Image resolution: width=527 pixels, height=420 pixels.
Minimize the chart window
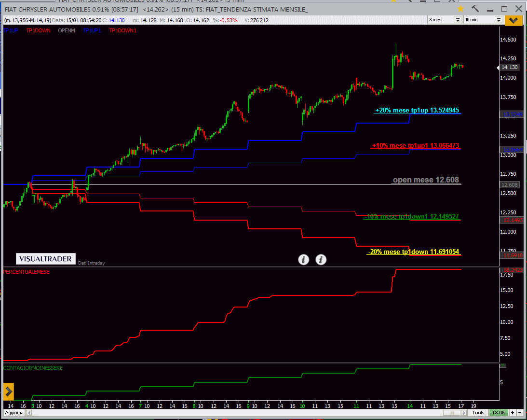click(490, 10)
